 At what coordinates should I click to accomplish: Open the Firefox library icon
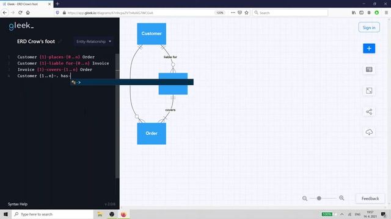tap(354, 13)
